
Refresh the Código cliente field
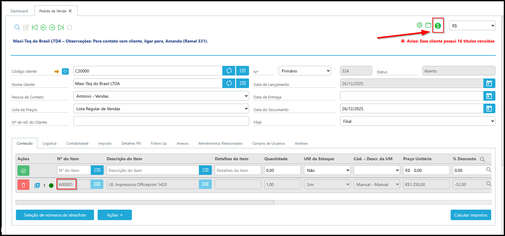click(x=229, y=71)
